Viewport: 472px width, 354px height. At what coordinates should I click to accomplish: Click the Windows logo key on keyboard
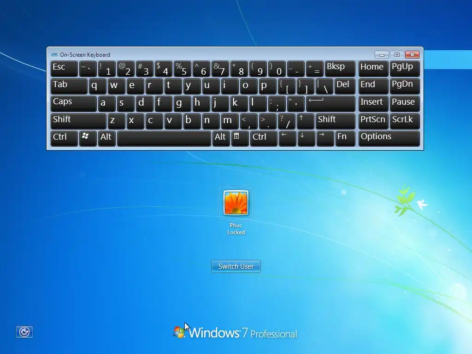tap(88, 138)
